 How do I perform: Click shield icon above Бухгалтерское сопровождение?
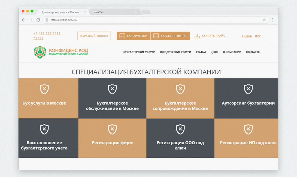tap(180, 89)
